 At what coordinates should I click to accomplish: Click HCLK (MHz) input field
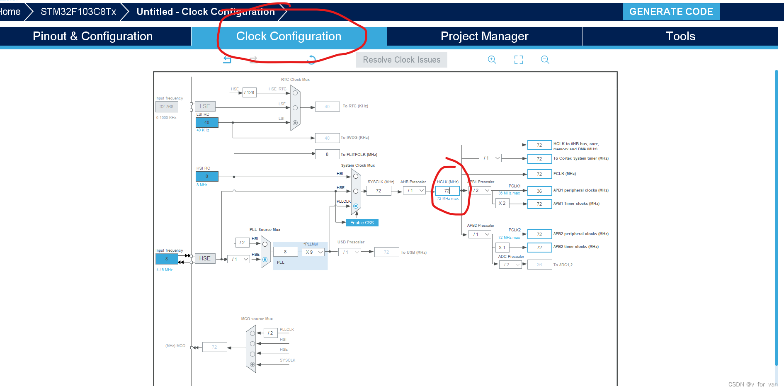pos(447,191)
